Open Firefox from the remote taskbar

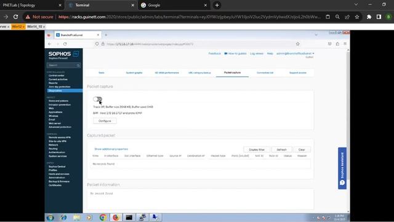[116, 218]
